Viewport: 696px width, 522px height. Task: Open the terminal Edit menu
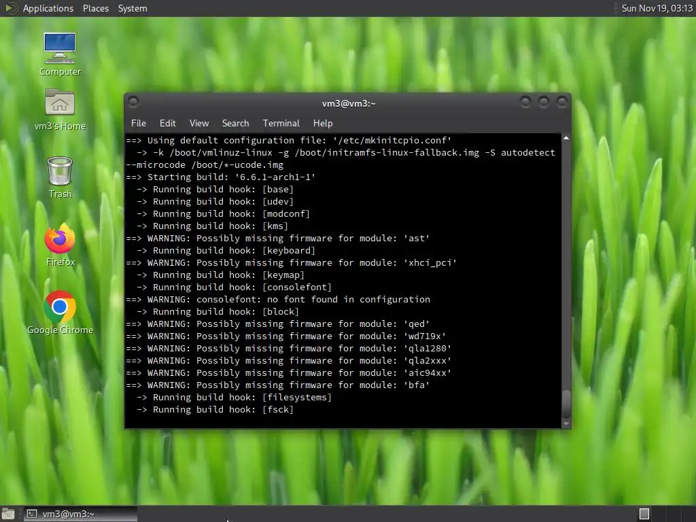coord(167,124)
